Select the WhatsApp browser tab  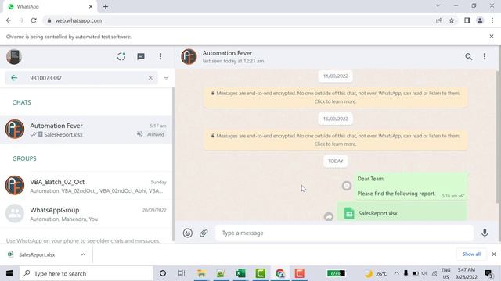[x=49, y=7]
